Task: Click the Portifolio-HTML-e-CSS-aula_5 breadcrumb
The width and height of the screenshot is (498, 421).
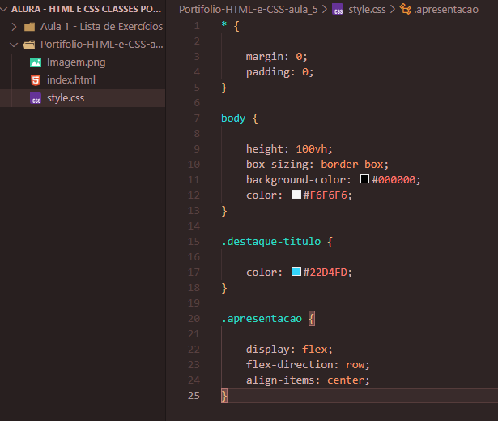Action: tap(248, 10)
